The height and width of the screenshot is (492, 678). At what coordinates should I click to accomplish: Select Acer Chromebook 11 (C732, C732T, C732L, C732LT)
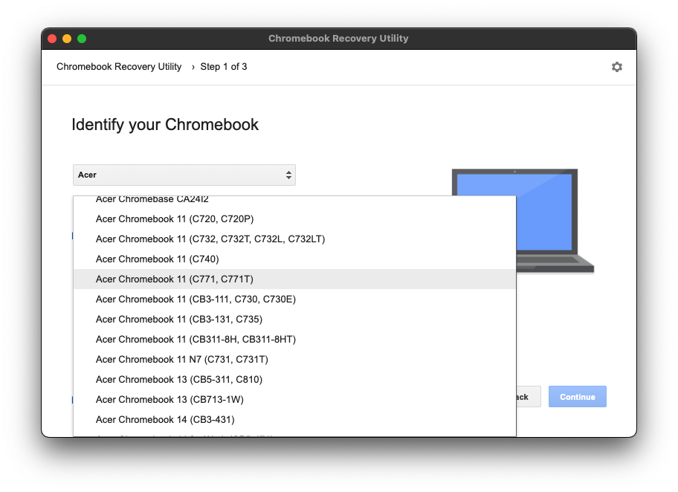click(x=294, y=239)
